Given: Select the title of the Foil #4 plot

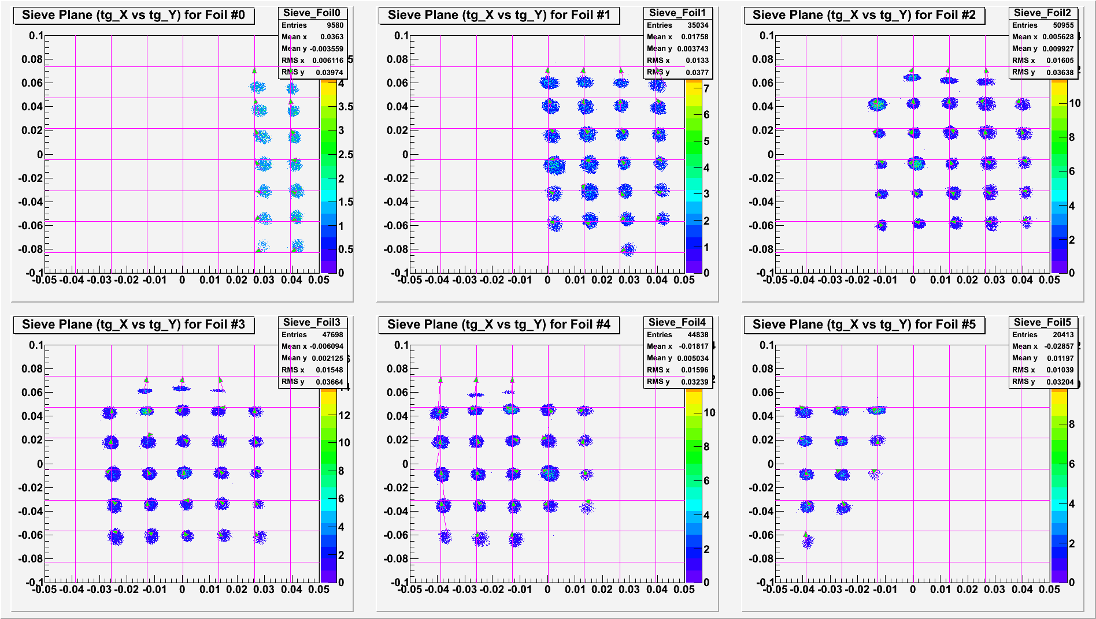Looking at the screenshot, I should tap(499, 325).
